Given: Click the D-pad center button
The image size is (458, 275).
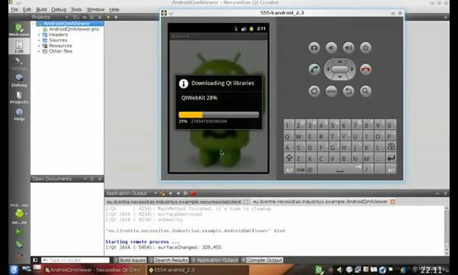Looking at the screenshot, I should click(x=340, y=70).
